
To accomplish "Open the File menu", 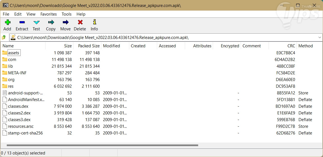I will [x=6, y=14].
